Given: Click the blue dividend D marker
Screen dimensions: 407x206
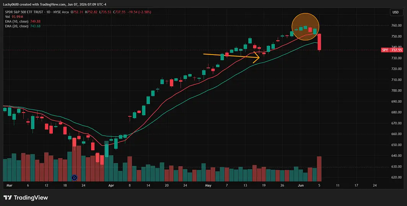Looking at the screenshot, I should point(75,177).
